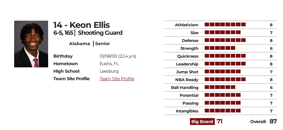Select the Intangibles rating bar
The height and width of the screenshot is (130, 283).
[x=223, y=111]
